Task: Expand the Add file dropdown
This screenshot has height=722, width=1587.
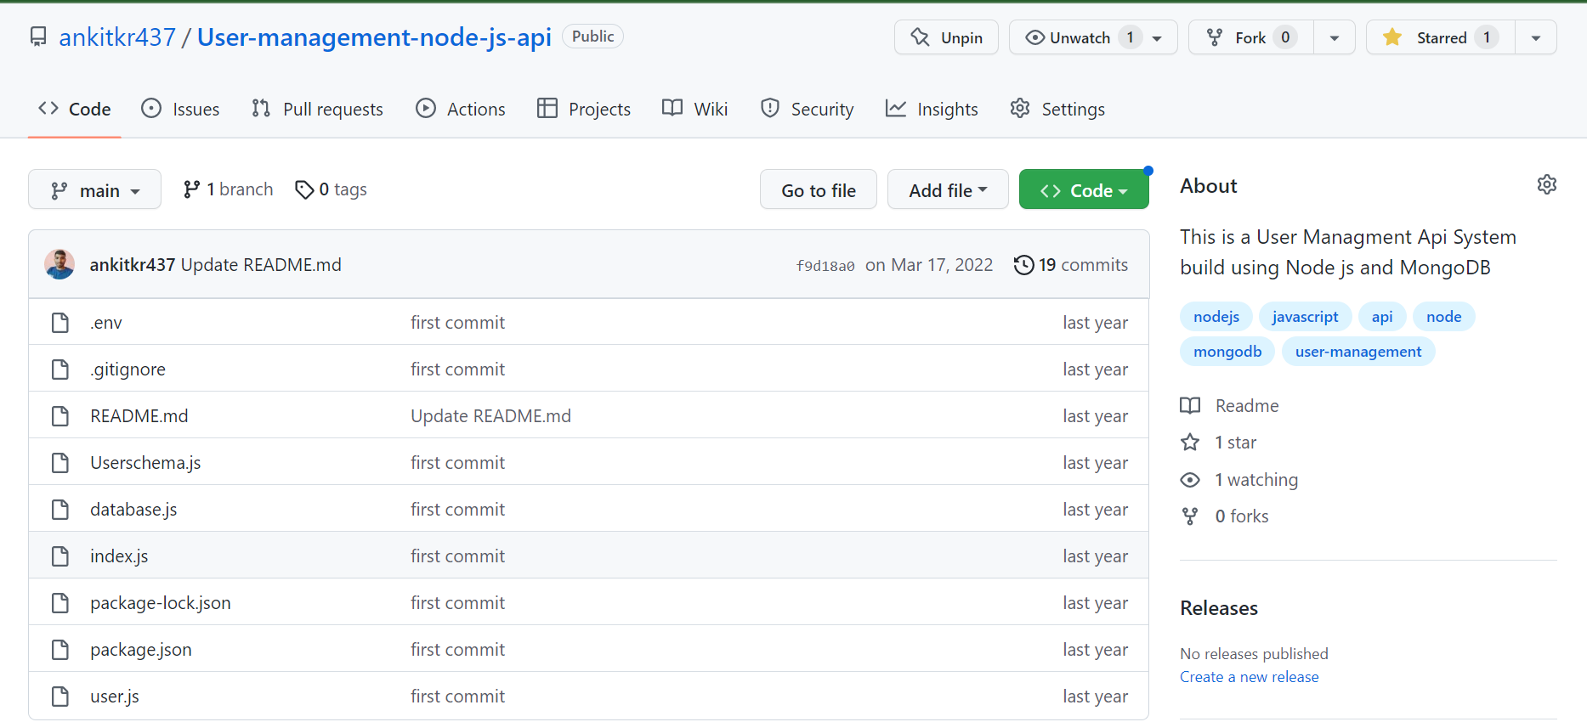Action: pos(948,190)
